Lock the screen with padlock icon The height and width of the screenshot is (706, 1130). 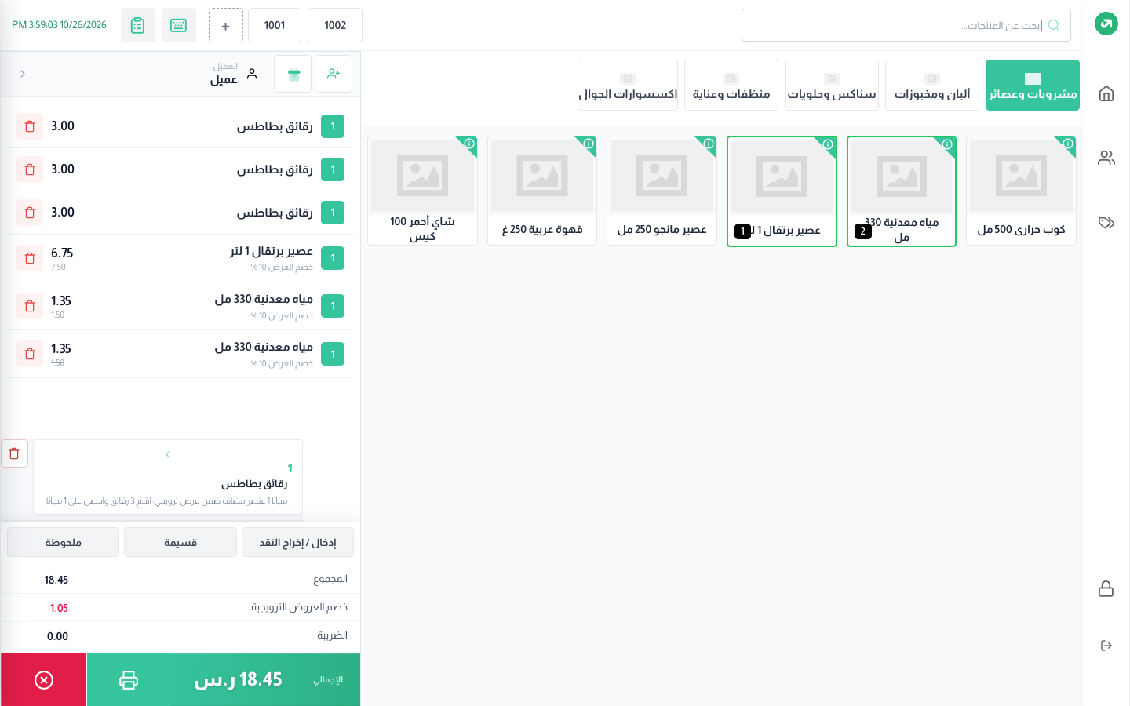pyautogui.click(x=1106, y=589)
